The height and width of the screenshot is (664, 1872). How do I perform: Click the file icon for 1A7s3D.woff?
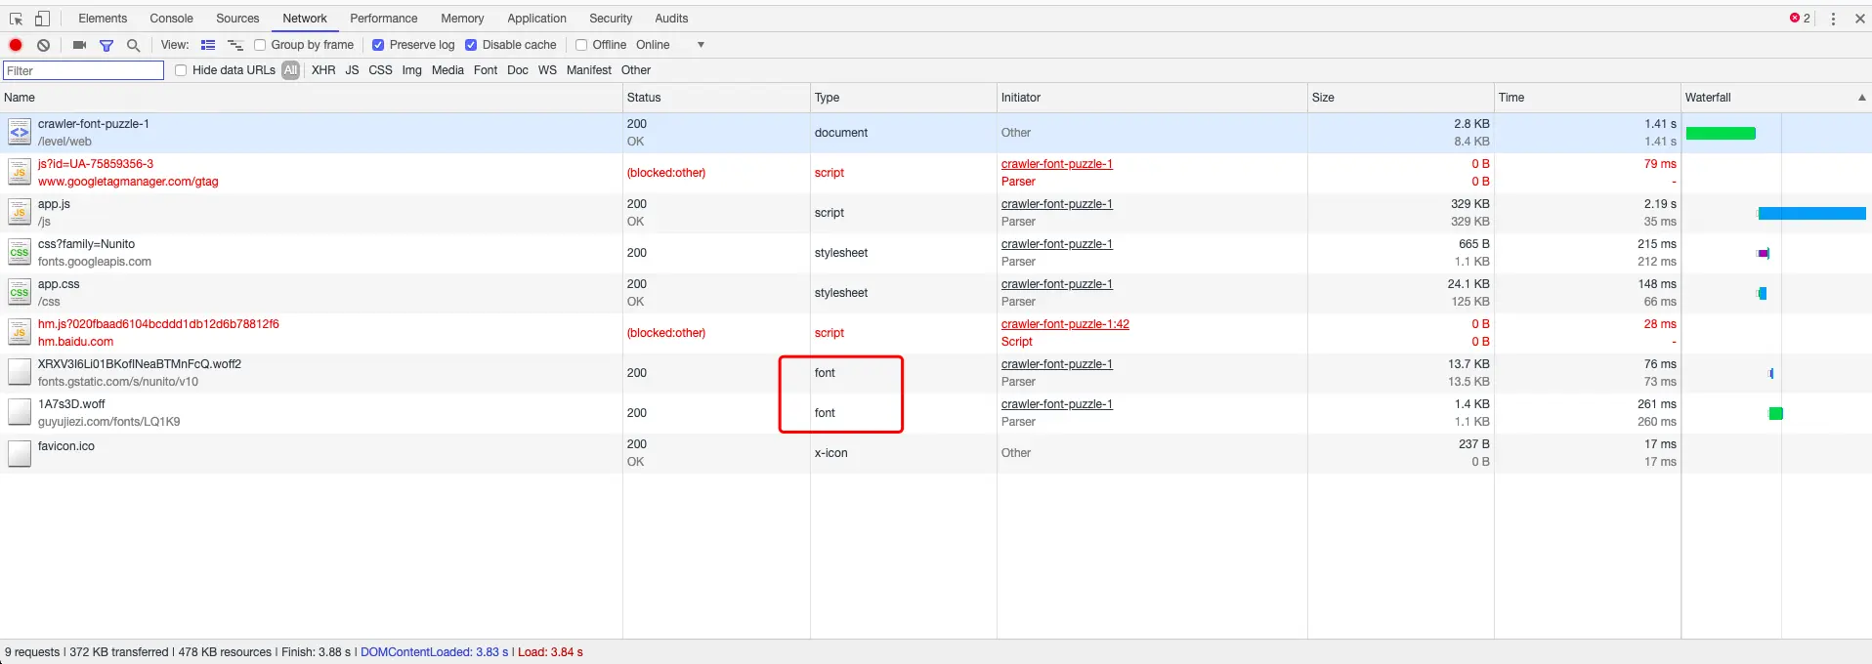coord(20,412)
